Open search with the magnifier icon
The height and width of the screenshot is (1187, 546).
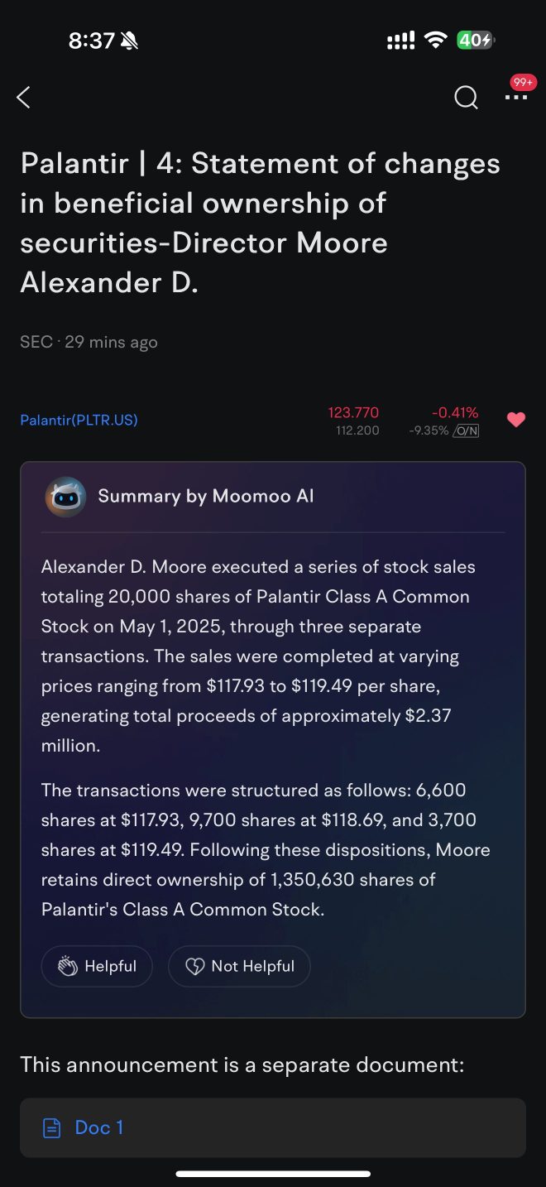[467, 98]
